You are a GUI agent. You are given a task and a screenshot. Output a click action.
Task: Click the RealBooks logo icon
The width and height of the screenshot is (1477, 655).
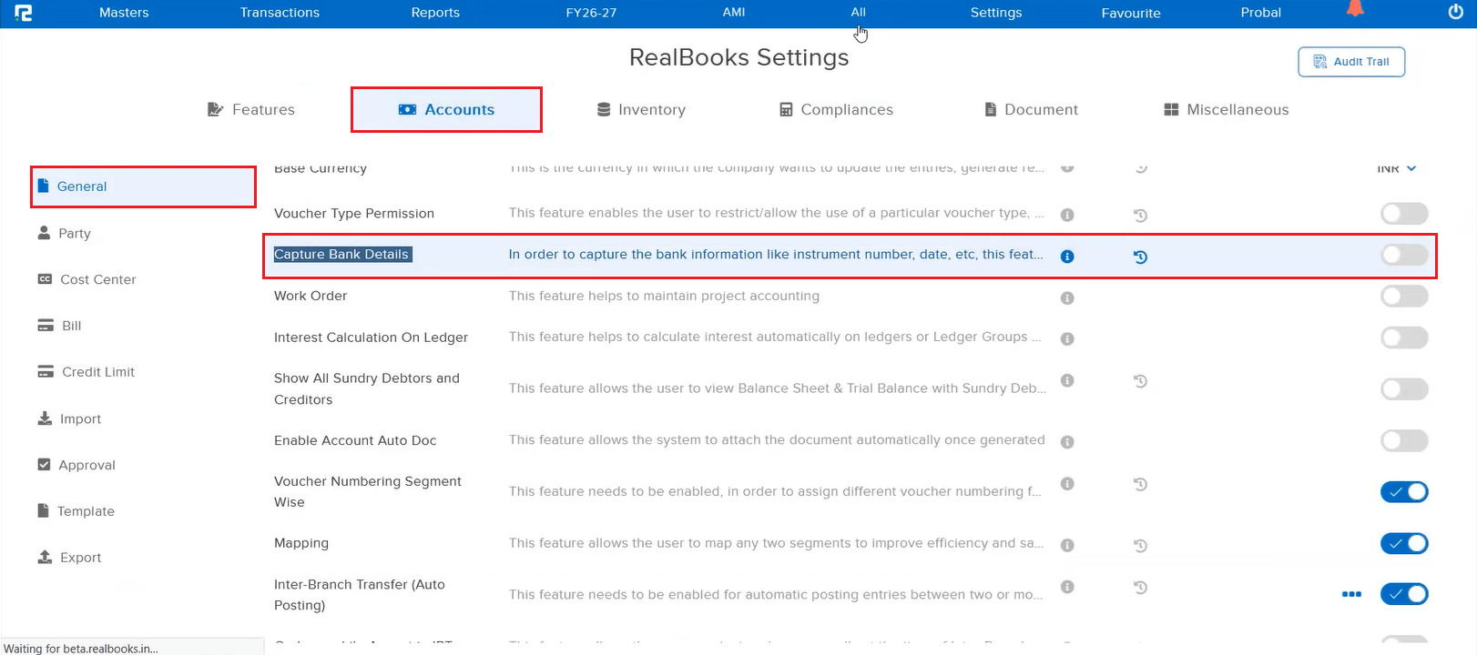24,13
